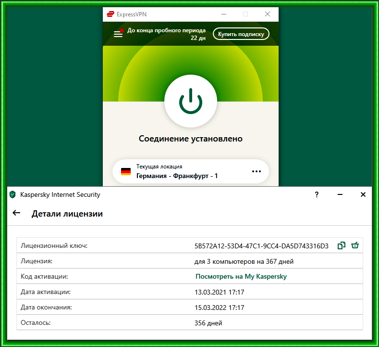This screenshot has height=347, width=379.
Task: Open Kaspersky help question mark
Action: coord(317,194)
